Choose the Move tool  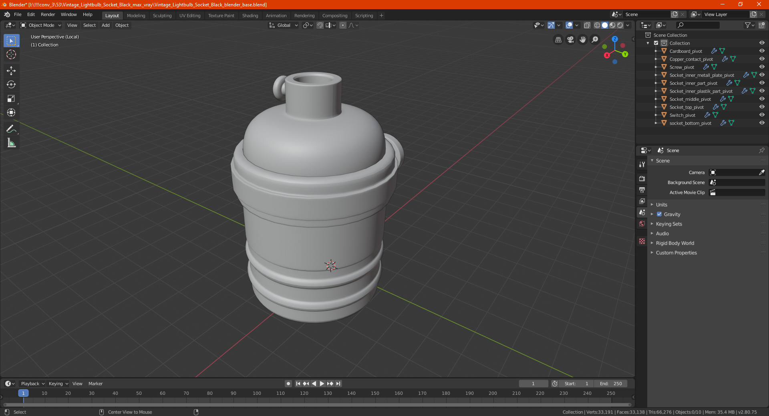[x=11, y=71]
